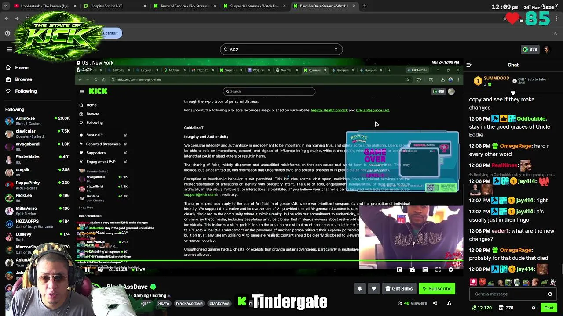This screenshot has width=563, height=316.
Task: Open NickLee channel in the sidebar
Action: [x=37, y=198]
